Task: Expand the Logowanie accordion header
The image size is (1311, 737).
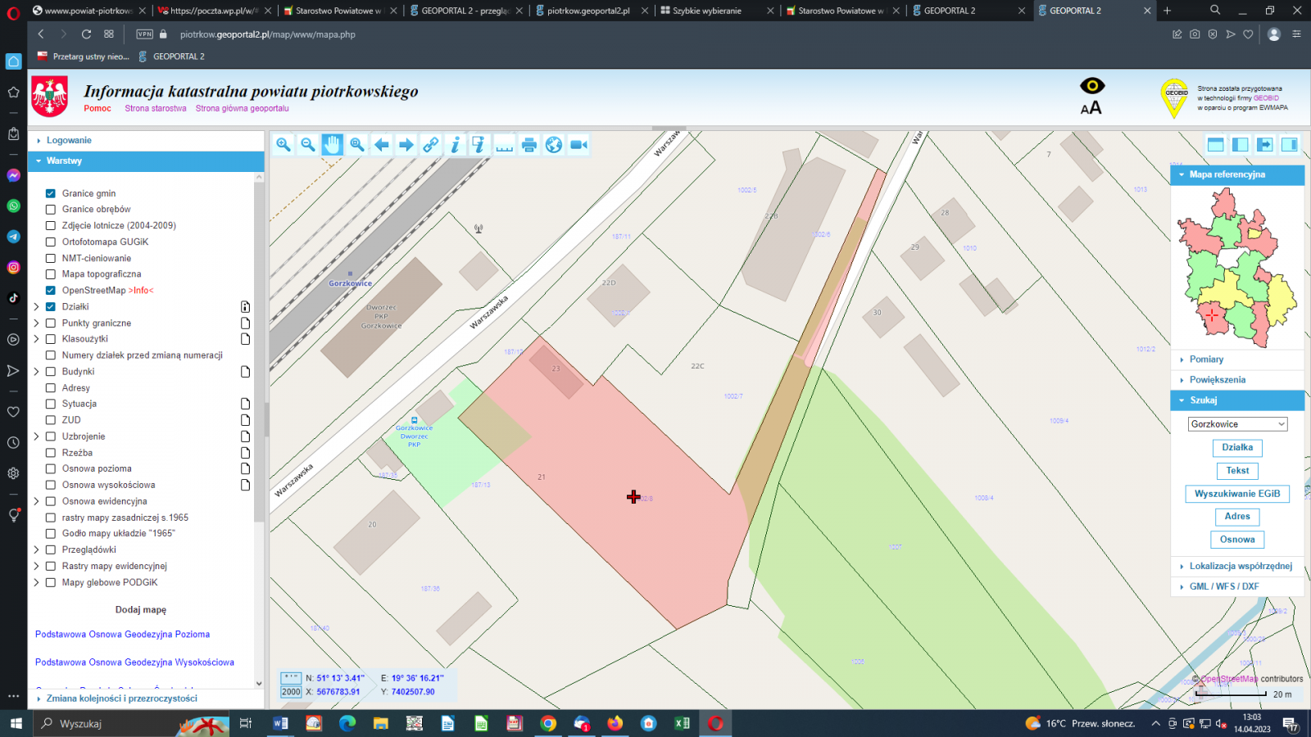Action: click(69, 141)
